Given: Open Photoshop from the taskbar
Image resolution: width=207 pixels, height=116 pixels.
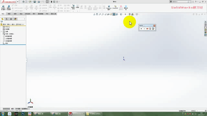Looking at the screenshot, I should pos(23,114).
